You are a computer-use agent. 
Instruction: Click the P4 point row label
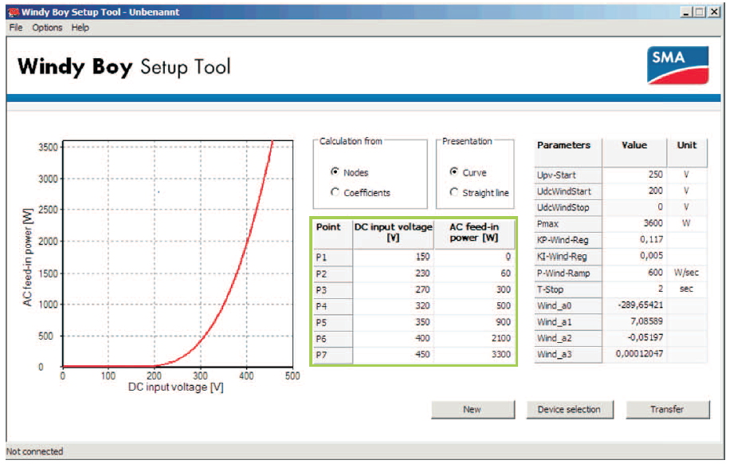(332, 306)
